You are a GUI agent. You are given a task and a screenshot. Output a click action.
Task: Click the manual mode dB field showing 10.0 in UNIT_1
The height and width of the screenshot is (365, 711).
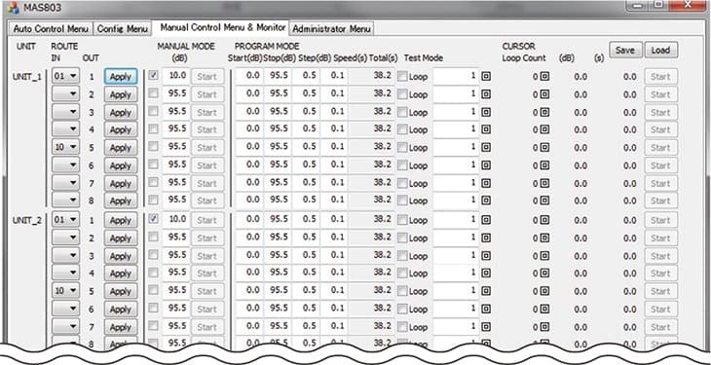(176, 75)
